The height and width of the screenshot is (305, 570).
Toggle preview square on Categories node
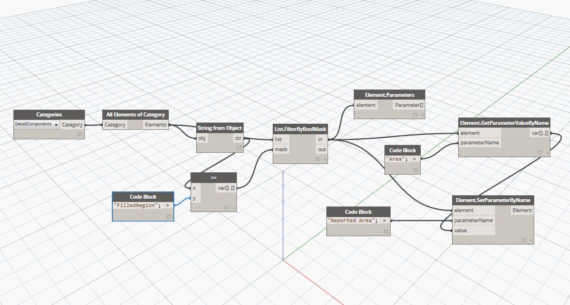click(80, 134)
